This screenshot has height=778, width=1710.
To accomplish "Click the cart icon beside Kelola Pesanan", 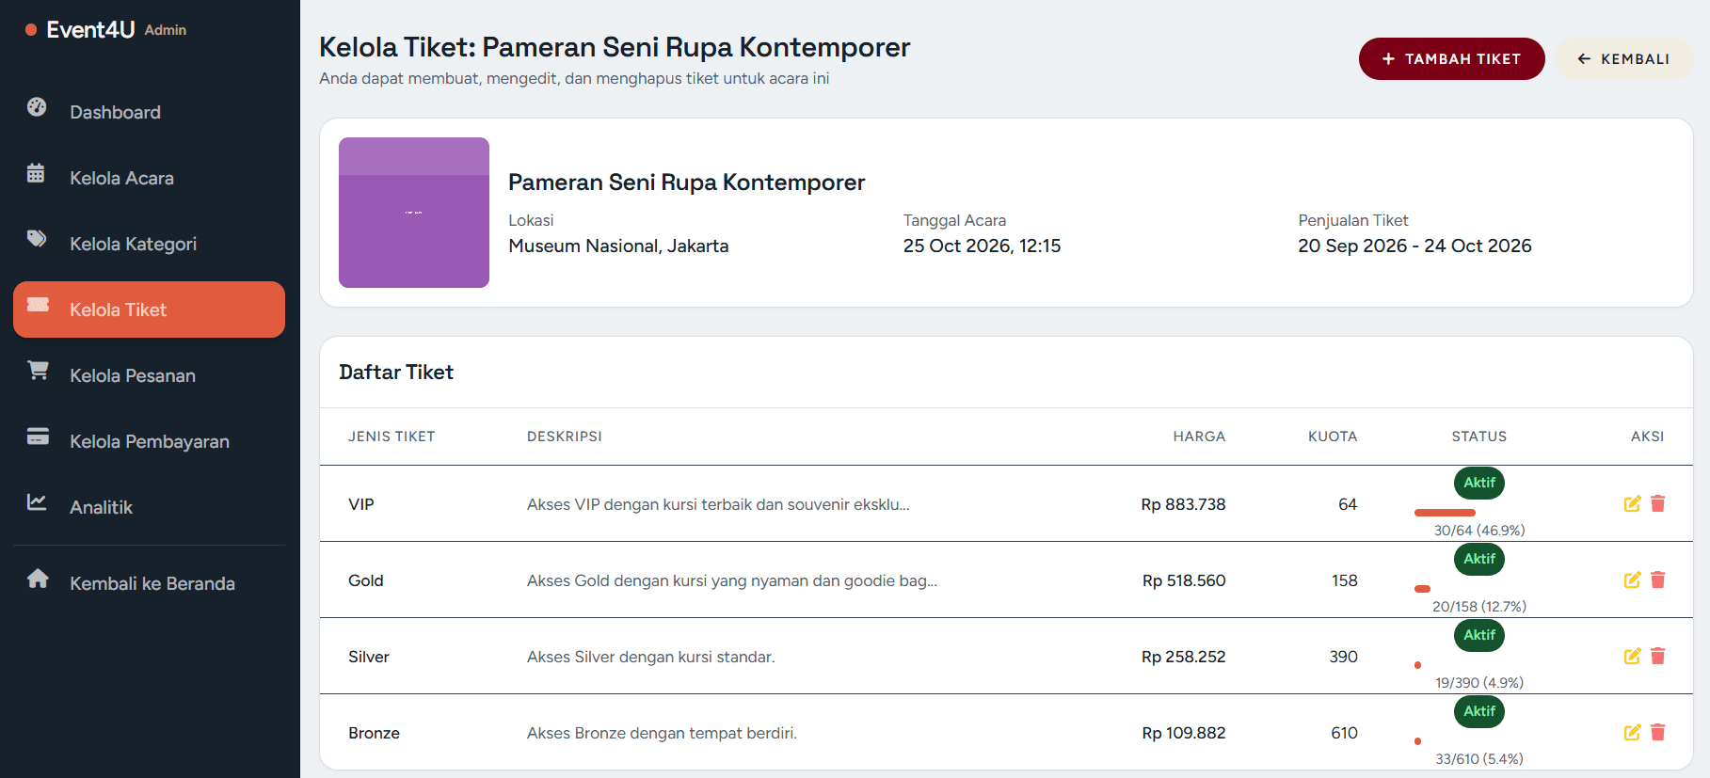I will pyautogui.click(x=38, y=371).
